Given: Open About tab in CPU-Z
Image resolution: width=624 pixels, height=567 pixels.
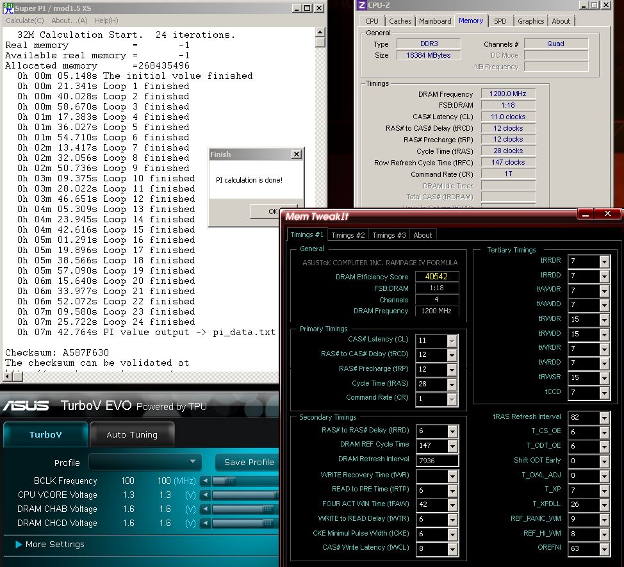Looking at the screenshot, I should tap(561, 21).
